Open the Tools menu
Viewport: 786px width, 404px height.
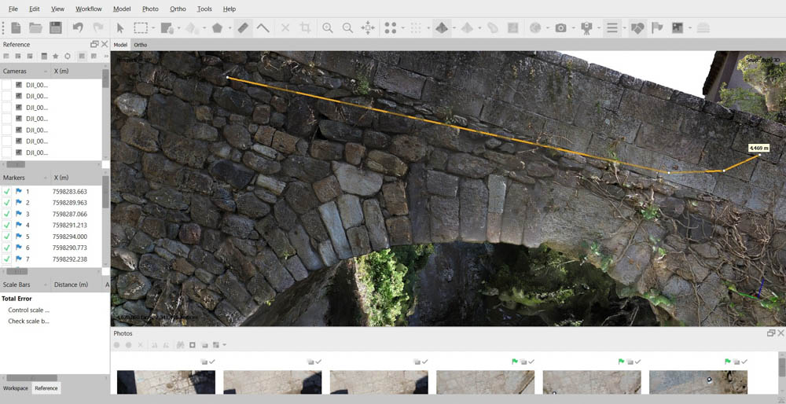[204, 9]
